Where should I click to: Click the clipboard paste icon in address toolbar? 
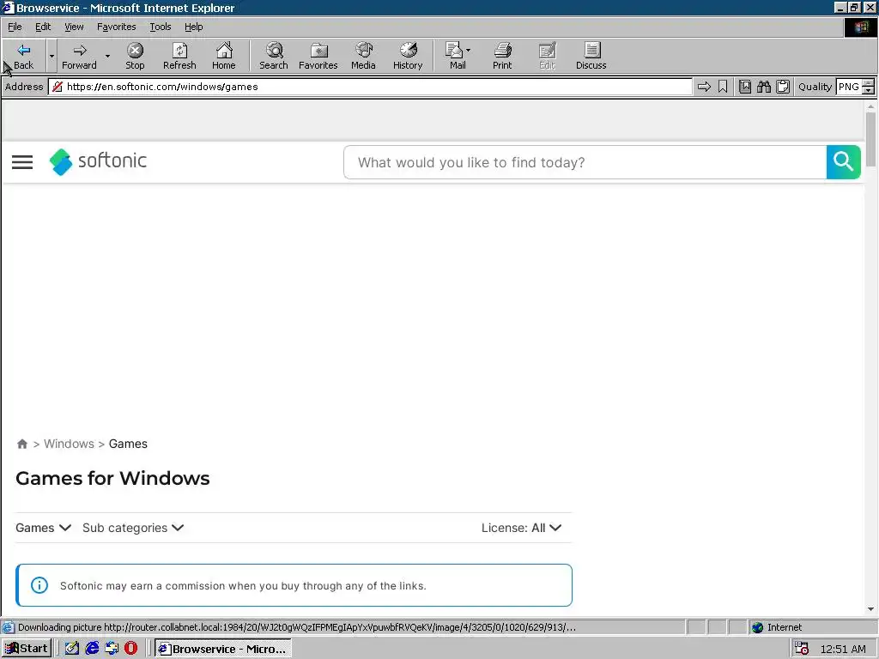(783, 87)
